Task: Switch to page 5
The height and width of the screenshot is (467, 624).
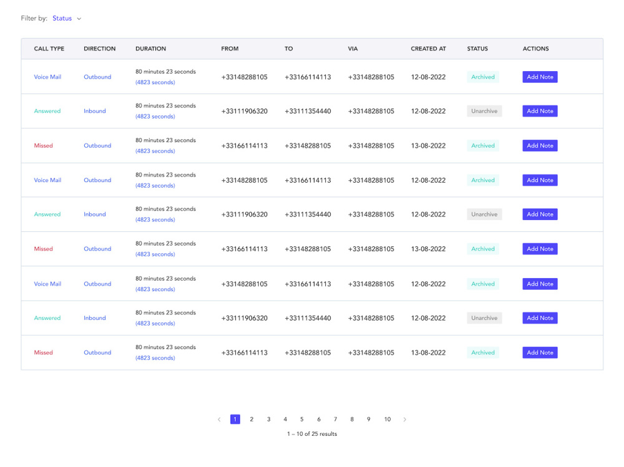Action: pyautogui.click(x=301, y=419)
